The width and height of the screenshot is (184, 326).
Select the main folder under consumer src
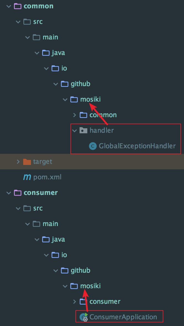50,224
